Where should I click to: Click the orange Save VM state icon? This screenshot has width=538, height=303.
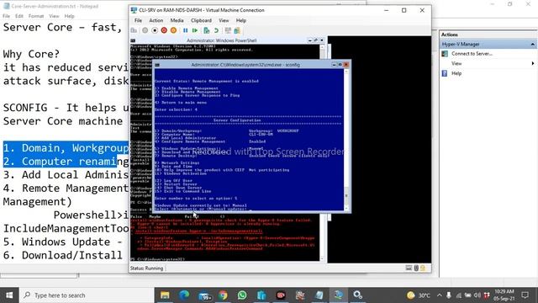(x=174, y=30)
